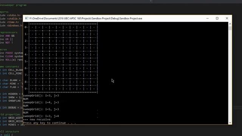Click console line "sweepGrid(): i=3, j=4"
Image resolution: width=242 pixels, height=136 pixels.
41,116
